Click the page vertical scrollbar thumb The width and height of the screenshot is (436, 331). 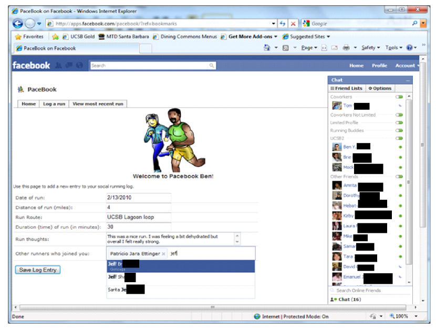pos(423,144)
